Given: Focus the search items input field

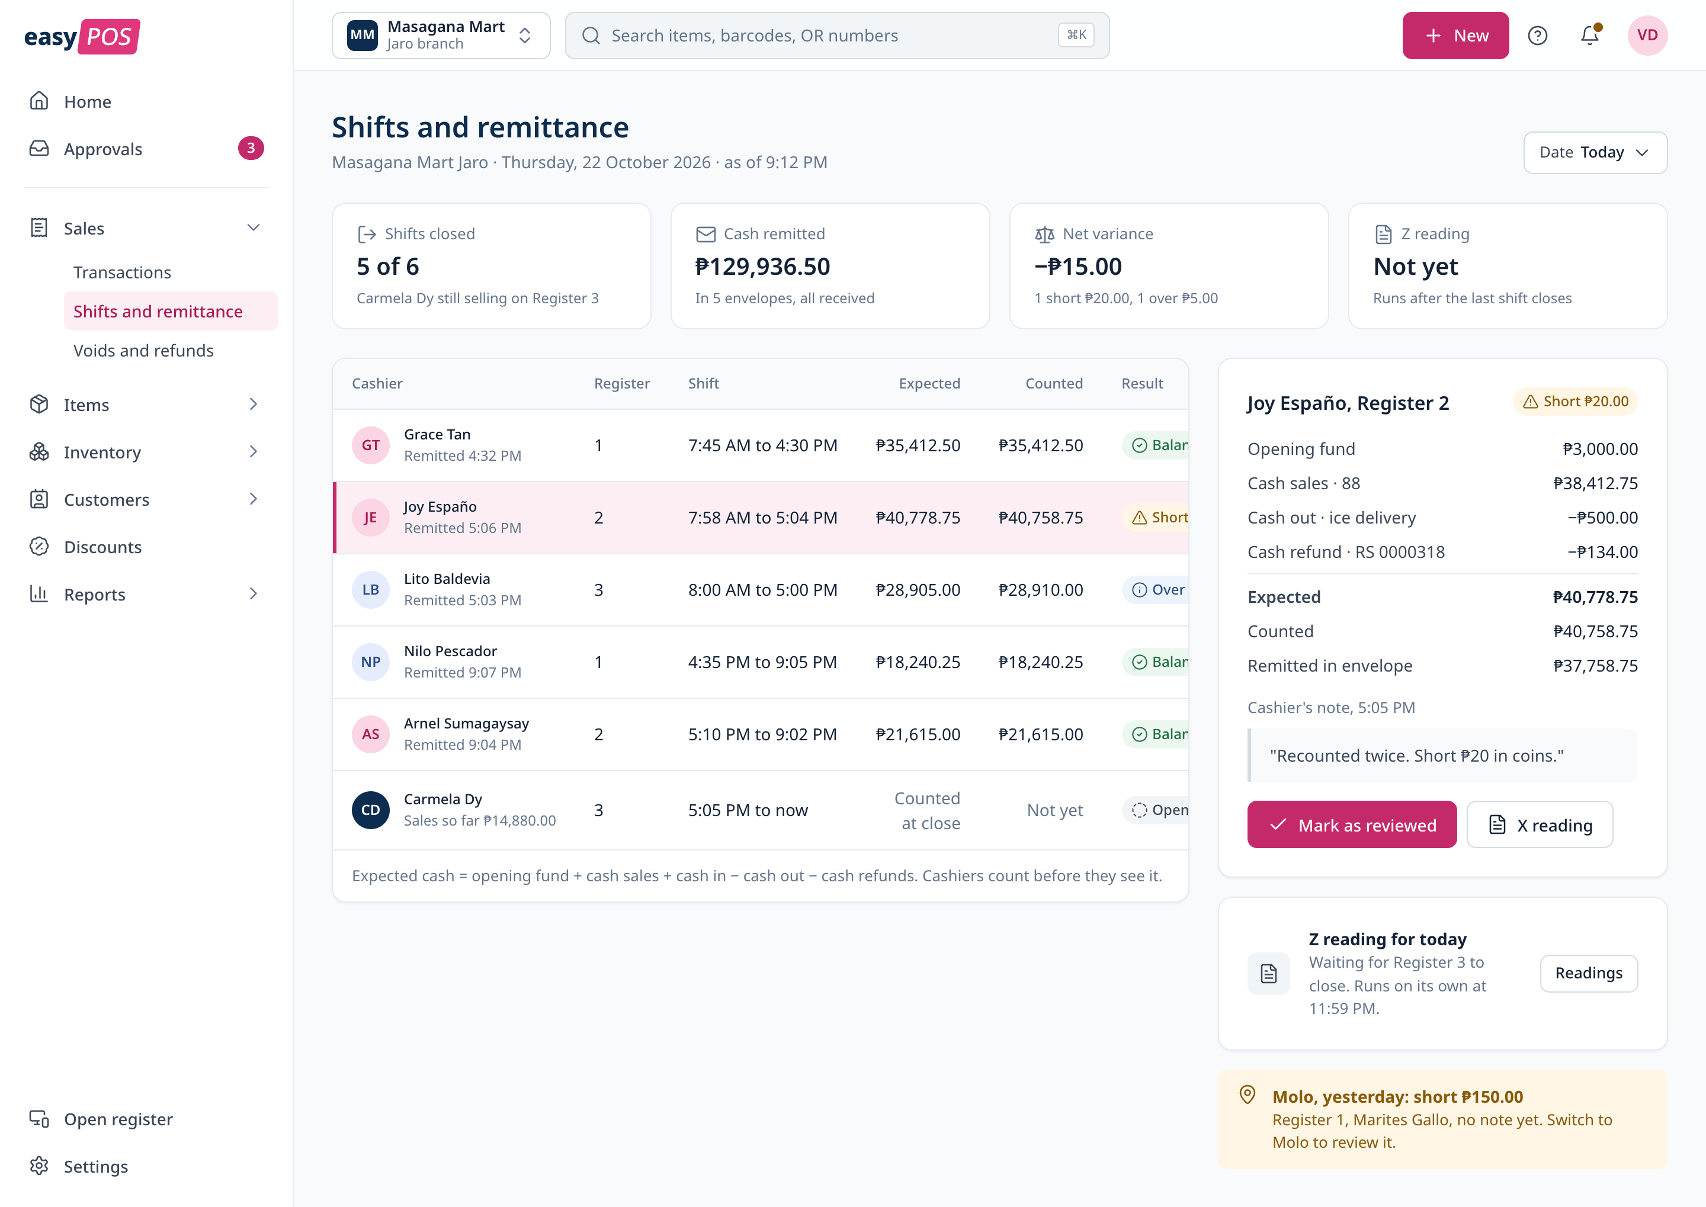Looking at the screenshot, I should pyautogui.click(x=837, y=36).
